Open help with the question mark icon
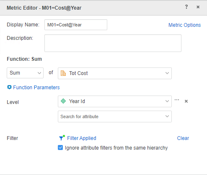Image resolution: width=207 pixels, height=176 pixels. tap(186, 7)
